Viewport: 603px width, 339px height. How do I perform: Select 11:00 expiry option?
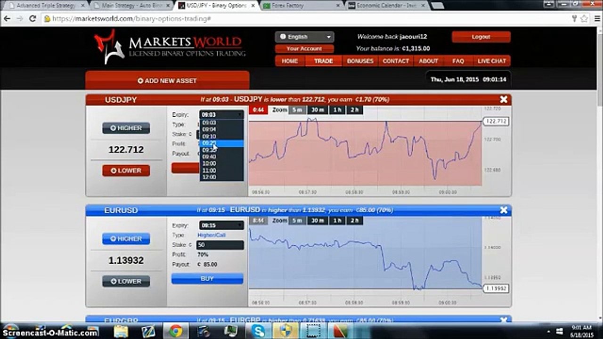coord(222,170)
